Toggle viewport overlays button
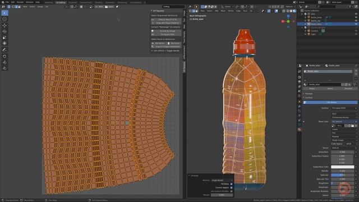This screenshot has height=202, width=359. coord(277,11)
